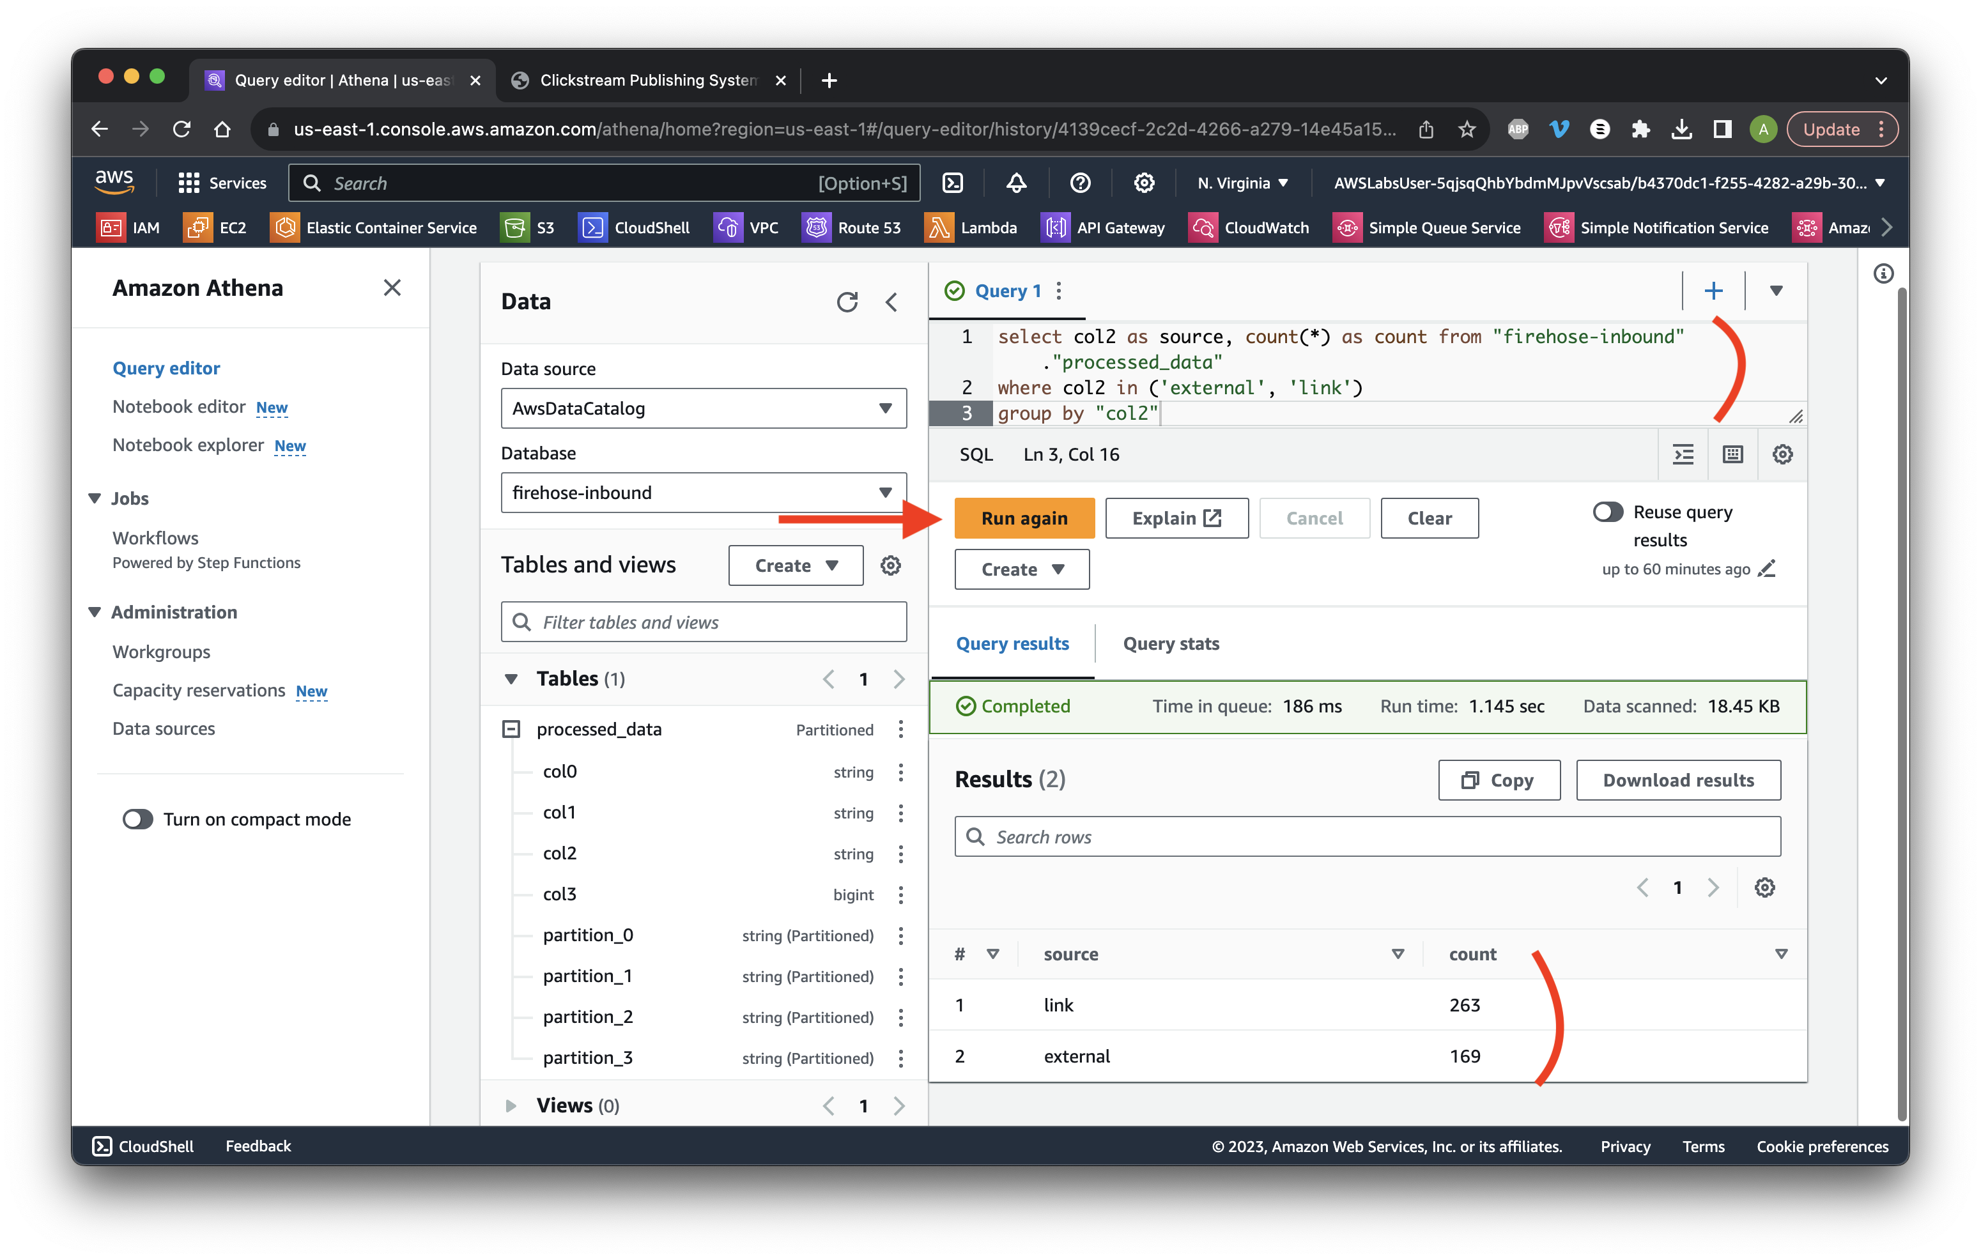
Task: Open AWS console settings gear
Action: [x=1143, y=183]
